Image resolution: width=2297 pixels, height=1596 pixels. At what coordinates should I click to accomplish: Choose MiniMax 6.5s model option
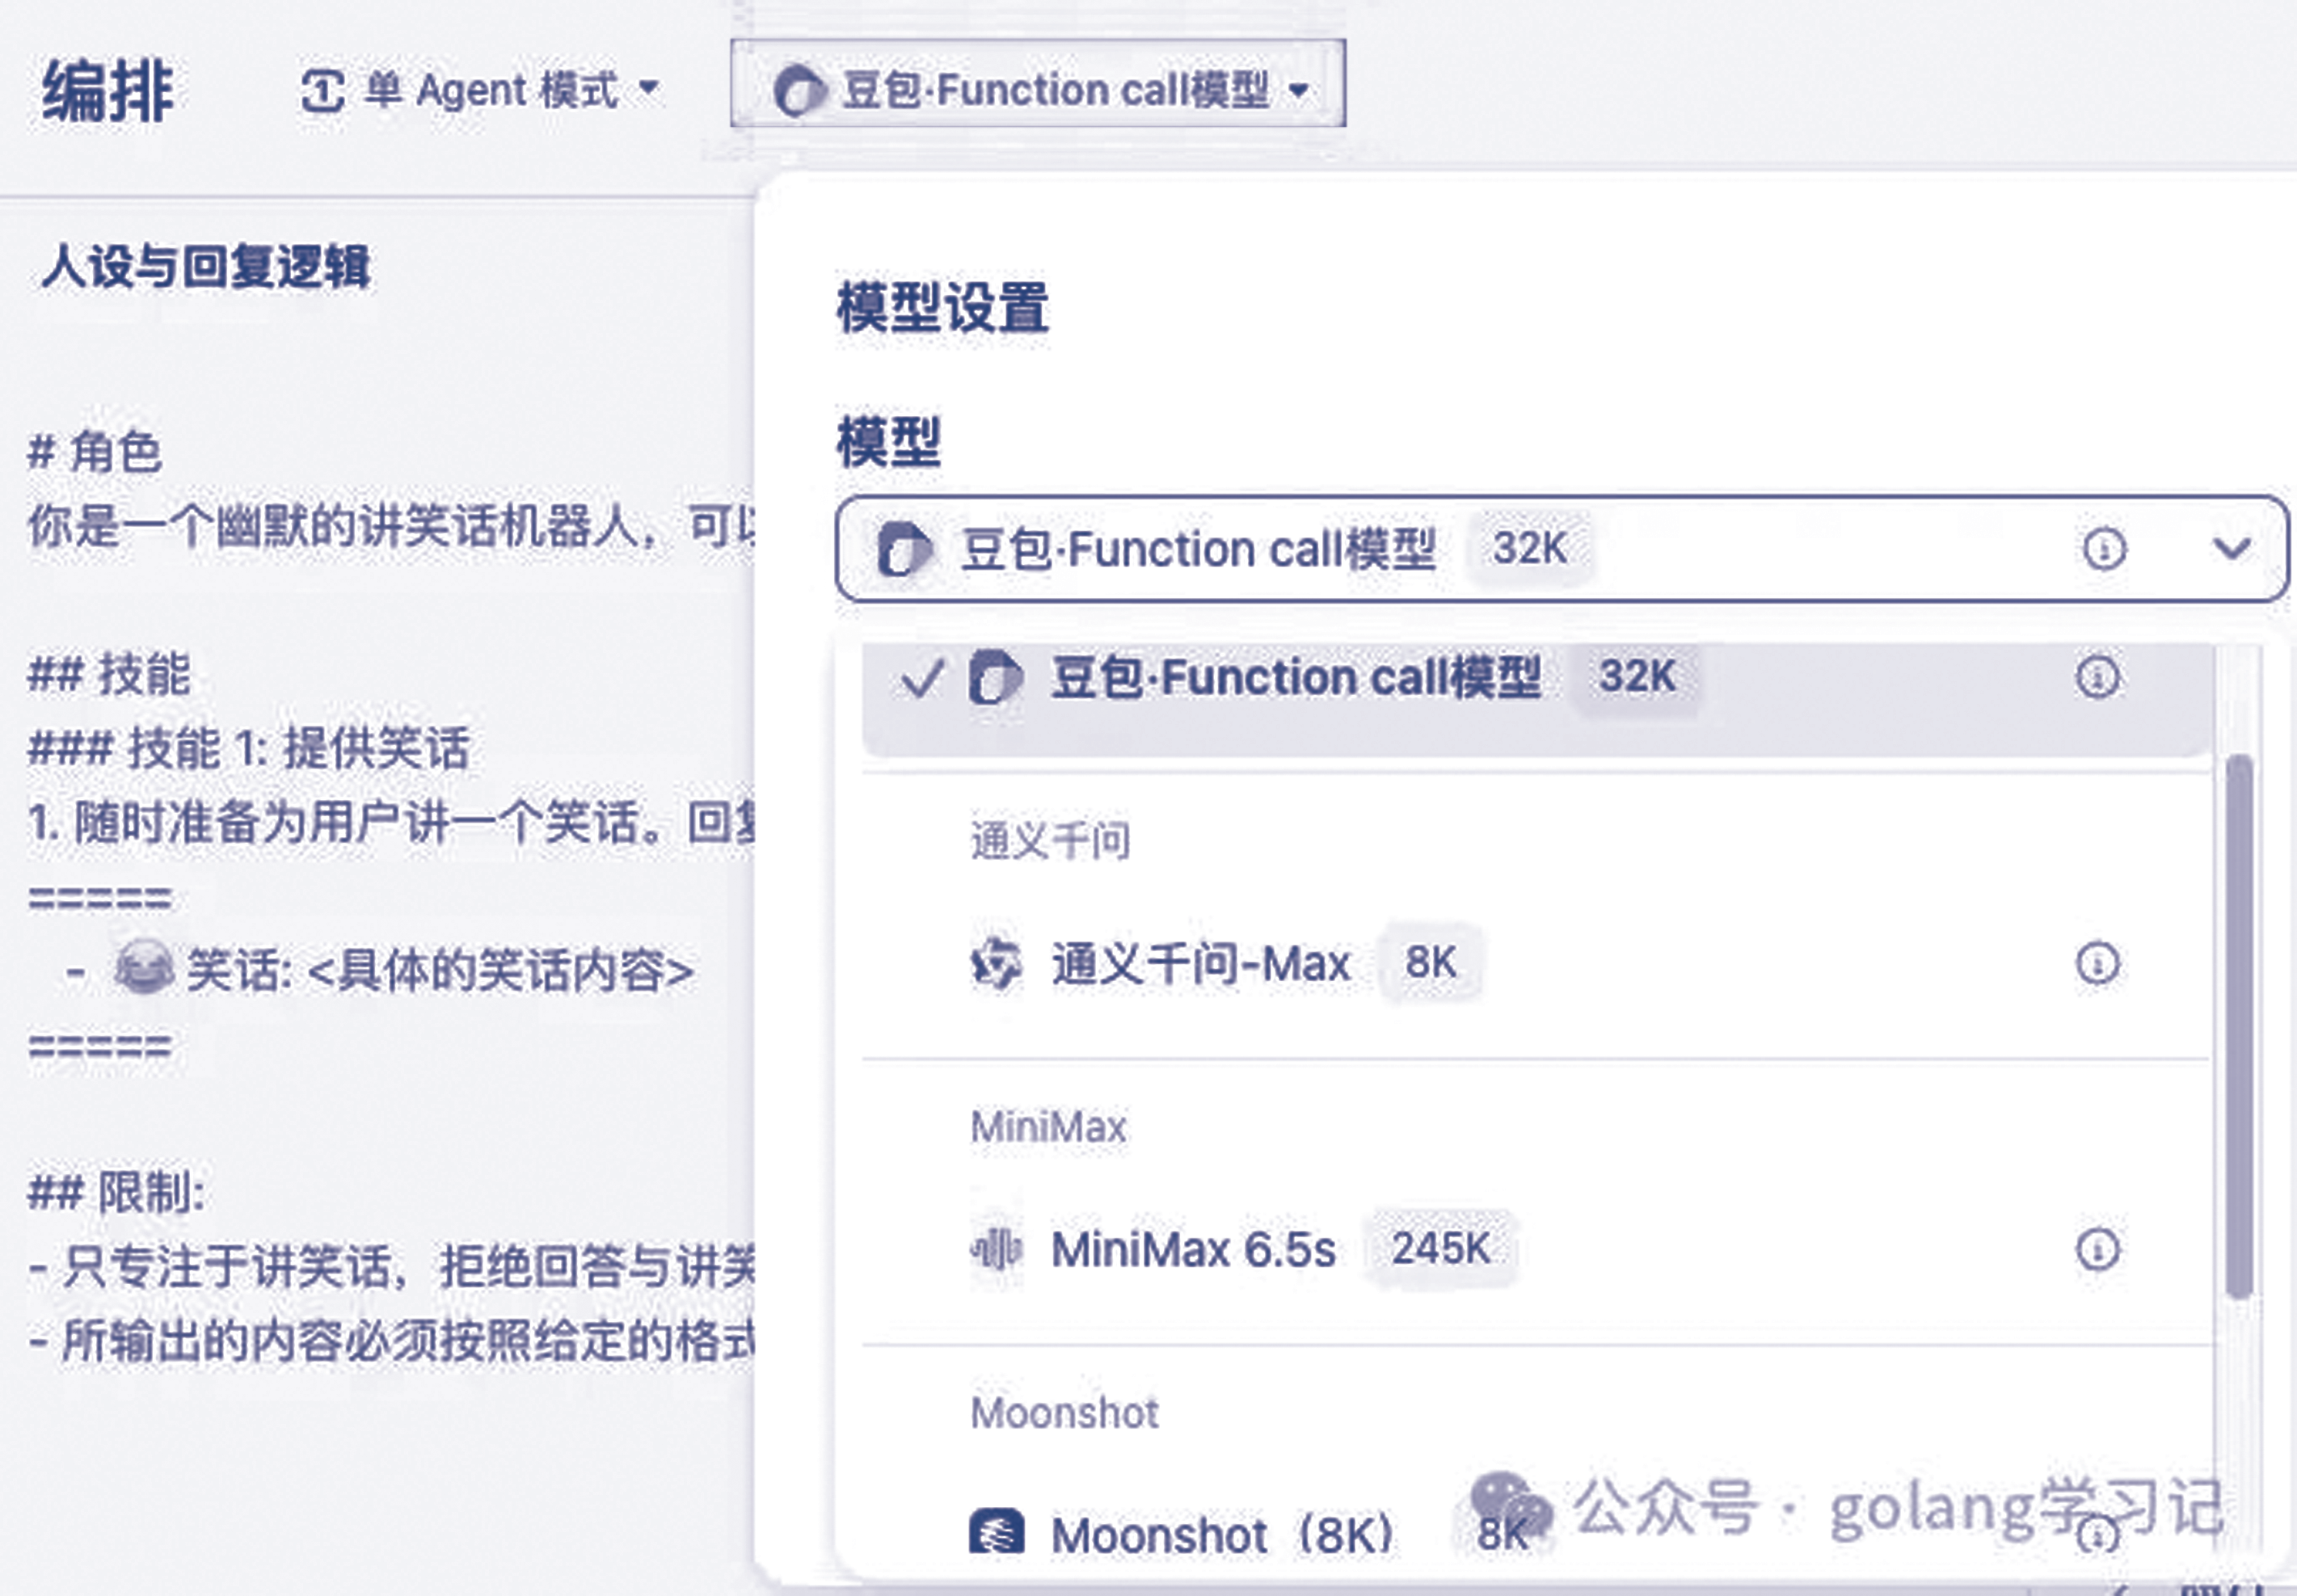1193,1250
